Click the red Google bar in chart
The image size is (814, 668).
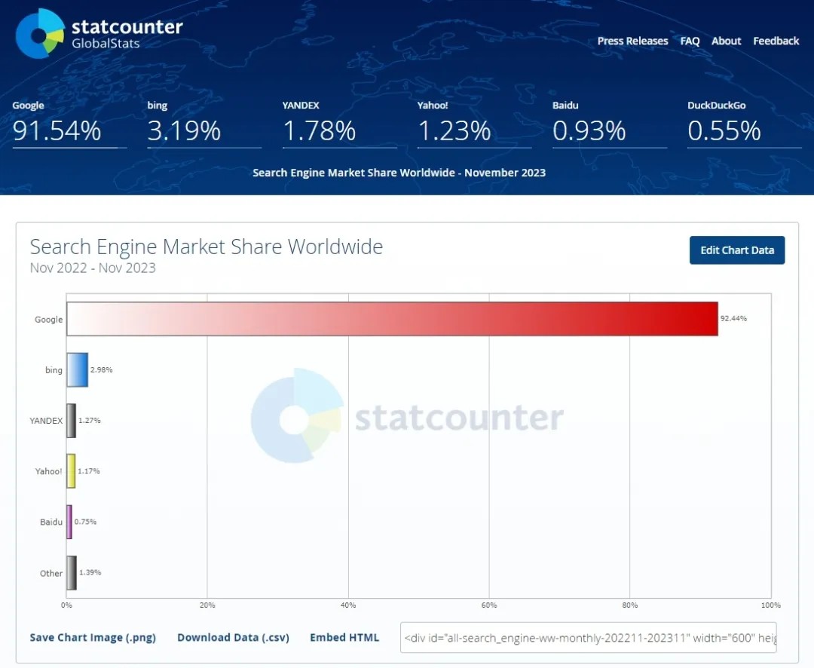point(392,319)
